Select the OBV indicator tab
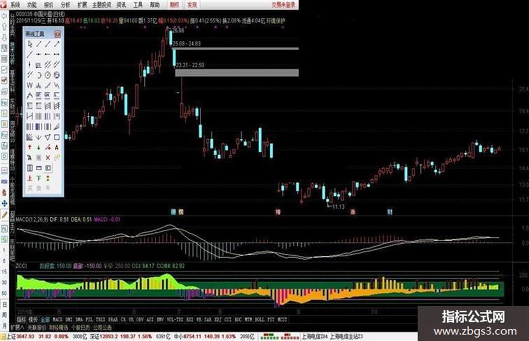Image resolution: width=529 pixels, height=341 pixels. (141, 319)
